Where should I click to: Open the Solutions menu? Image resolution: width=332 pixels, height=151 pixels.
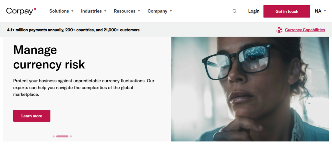pos(59,11)
